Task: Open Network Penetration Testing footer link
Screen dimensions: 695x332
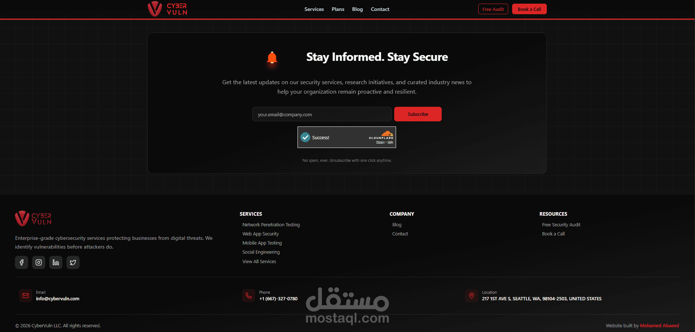Action: [x=271, y=225]
